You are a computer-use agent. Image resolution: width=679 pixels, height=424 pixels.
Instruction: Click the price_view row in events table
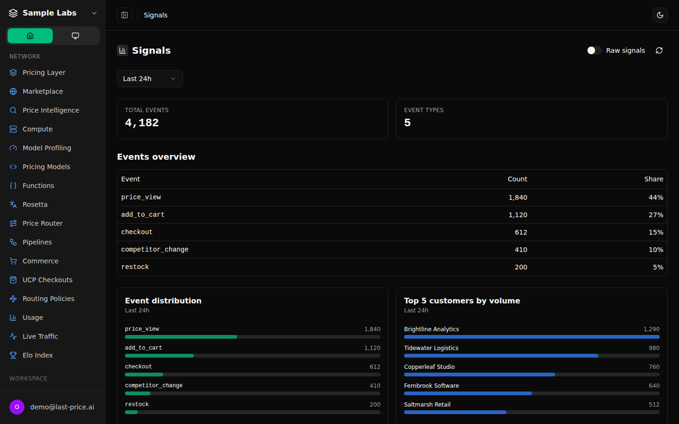point(392,197)
